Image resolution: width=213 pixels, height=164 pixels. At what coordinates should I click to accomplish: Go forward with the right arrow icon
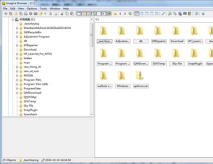coord(125,14)
